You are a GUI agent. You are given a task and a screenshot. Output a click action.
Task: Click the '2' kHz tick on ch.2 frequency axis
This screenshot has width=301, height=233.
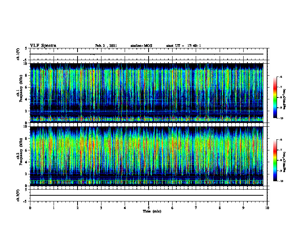coord(27,174)
